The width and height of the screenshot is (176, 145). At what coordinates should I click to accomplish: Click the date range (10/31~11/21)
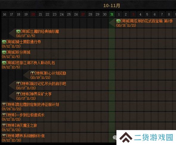click(126, 25)
